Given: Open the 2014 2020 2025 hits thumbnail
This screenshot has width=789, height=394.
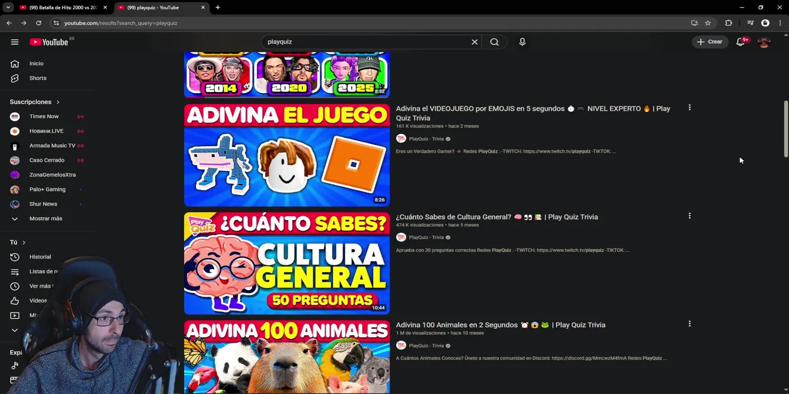Looking at the screenshot, I should click(287, 75).
